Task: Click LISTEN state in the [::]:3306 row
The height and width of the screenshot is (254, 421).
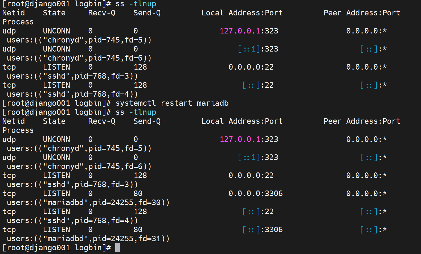Action: (x=56, y=230)
